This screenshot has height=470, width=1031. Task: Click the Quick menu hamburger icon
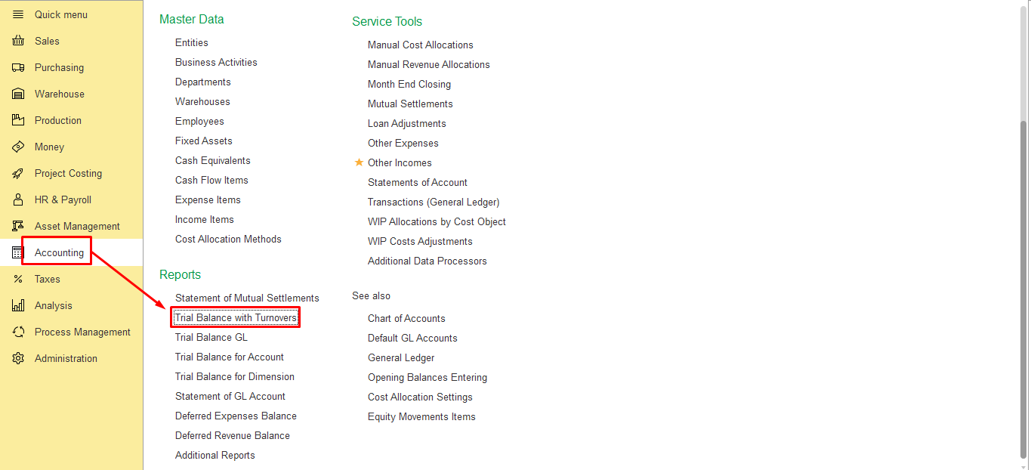pos(18,15)
